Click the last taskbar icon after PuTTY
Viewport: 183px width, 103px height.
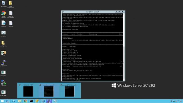tap(55, 101)
